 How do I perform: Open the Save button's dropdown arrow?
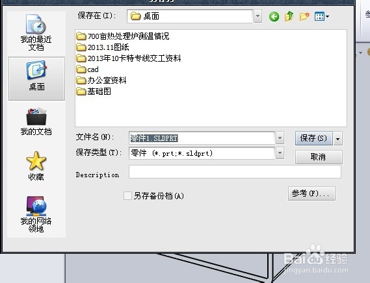pyautogui.click(x=338, y=138)
